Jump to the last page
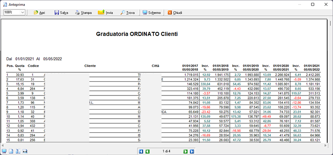This screenshot has width=333, height=155. [192, 151]
